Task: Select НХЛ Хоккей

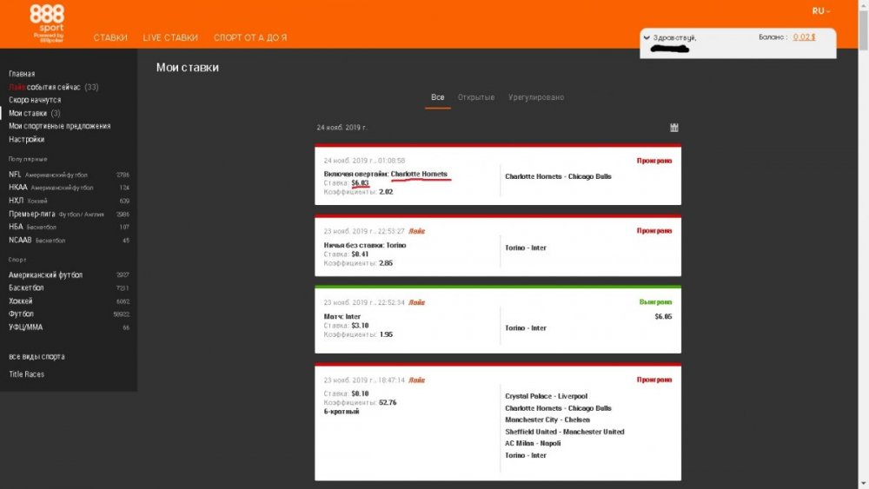Action: pos(69,201)
